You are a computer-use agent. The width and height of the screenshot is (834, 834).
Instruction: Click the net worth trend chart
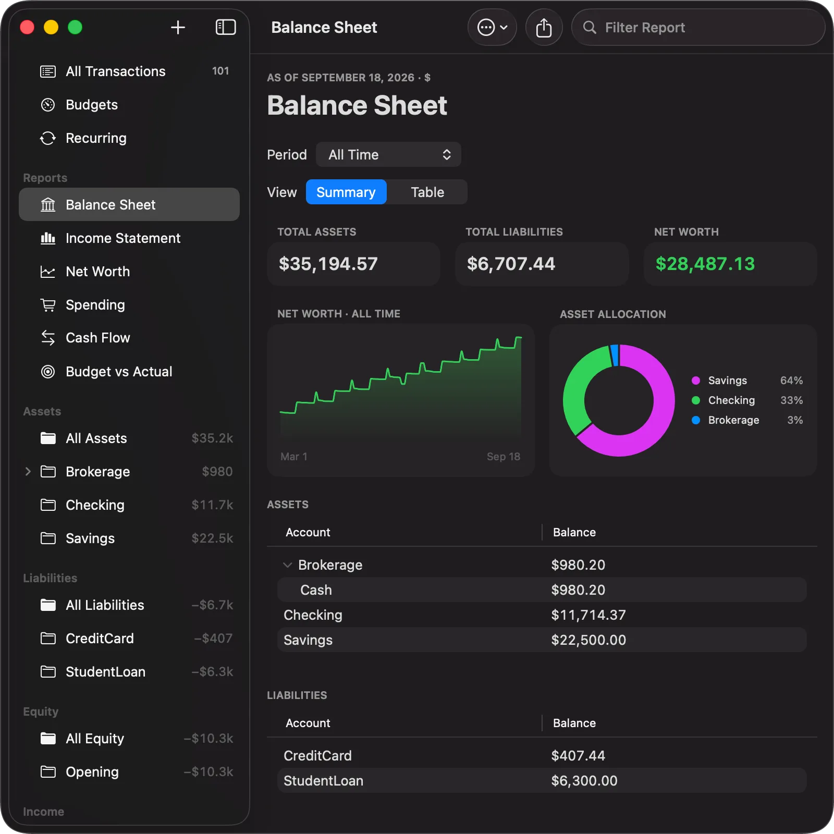pos(401,400)
